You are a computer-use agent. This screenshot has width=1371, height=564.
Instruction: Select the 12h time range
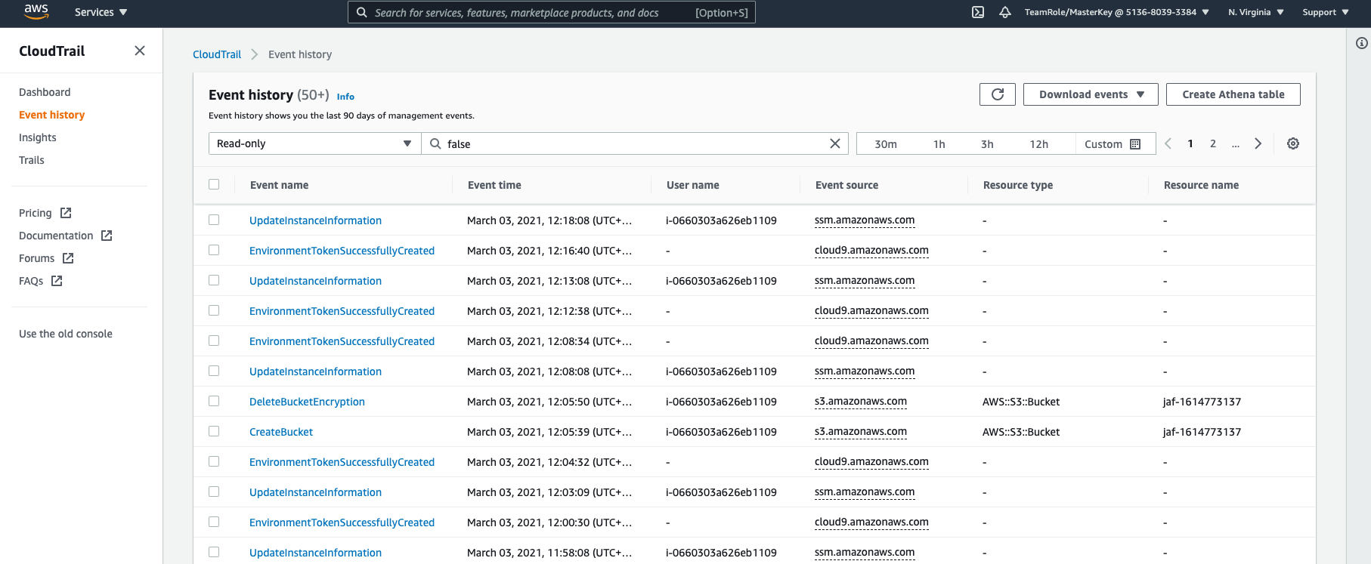pos(1039,144)
